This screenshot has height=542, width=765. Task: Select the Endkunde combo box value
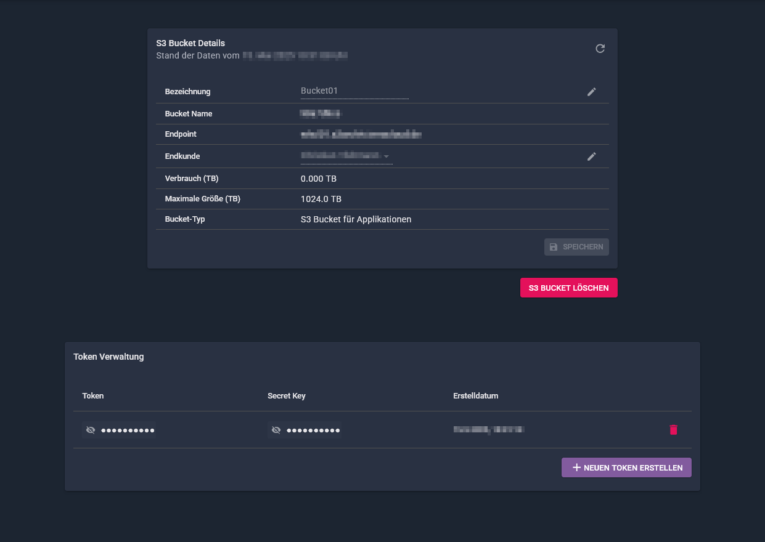pyautogui.click(x=346, y=156)
